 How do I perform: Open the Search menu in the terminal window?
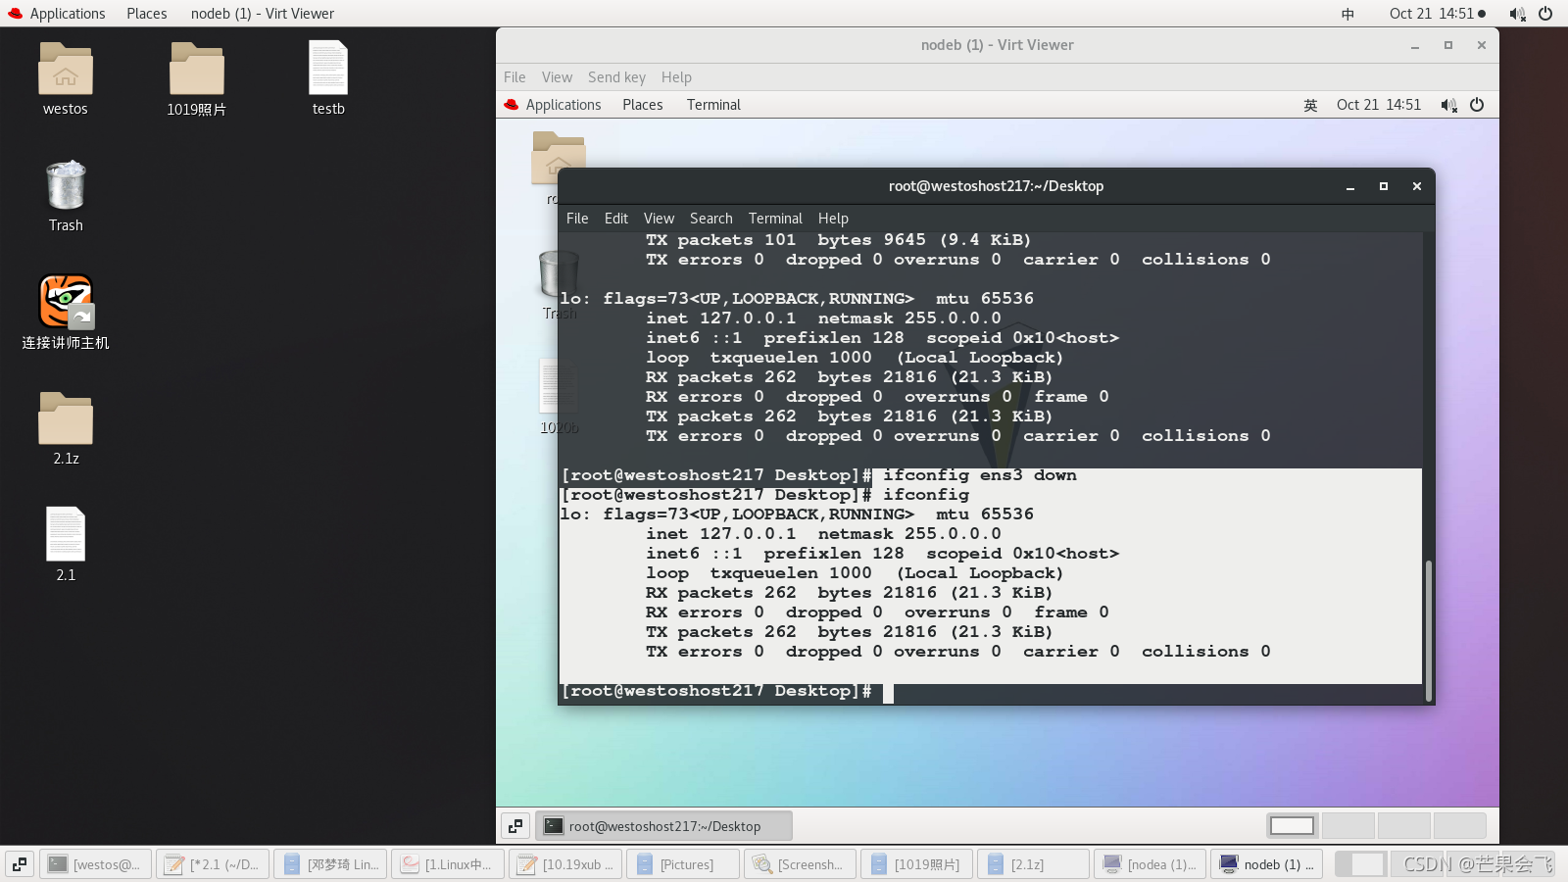point(710,218)
